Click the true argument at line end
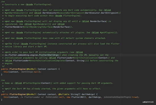The height and width of the screenshot is (105, 156). (134, 97)
